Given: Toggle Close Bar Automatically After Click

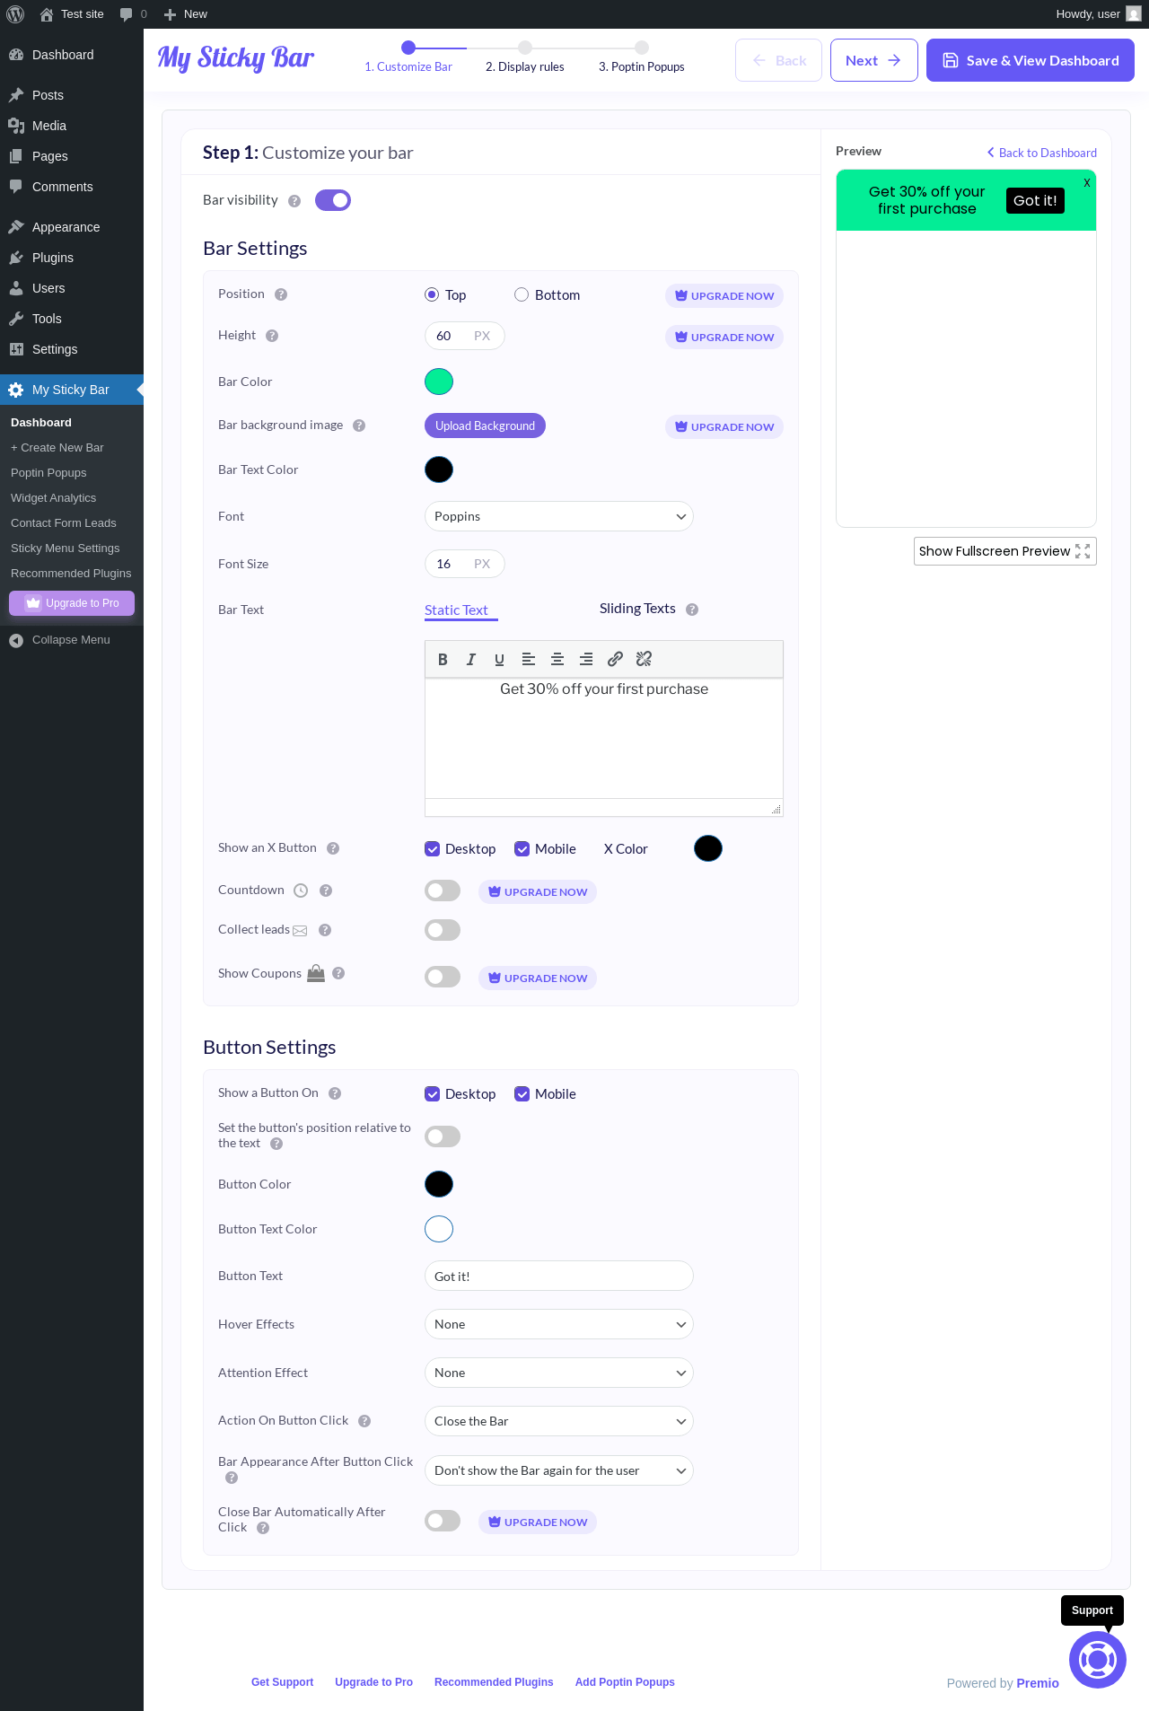Looking at the screenshot, I should point(443,1521).
